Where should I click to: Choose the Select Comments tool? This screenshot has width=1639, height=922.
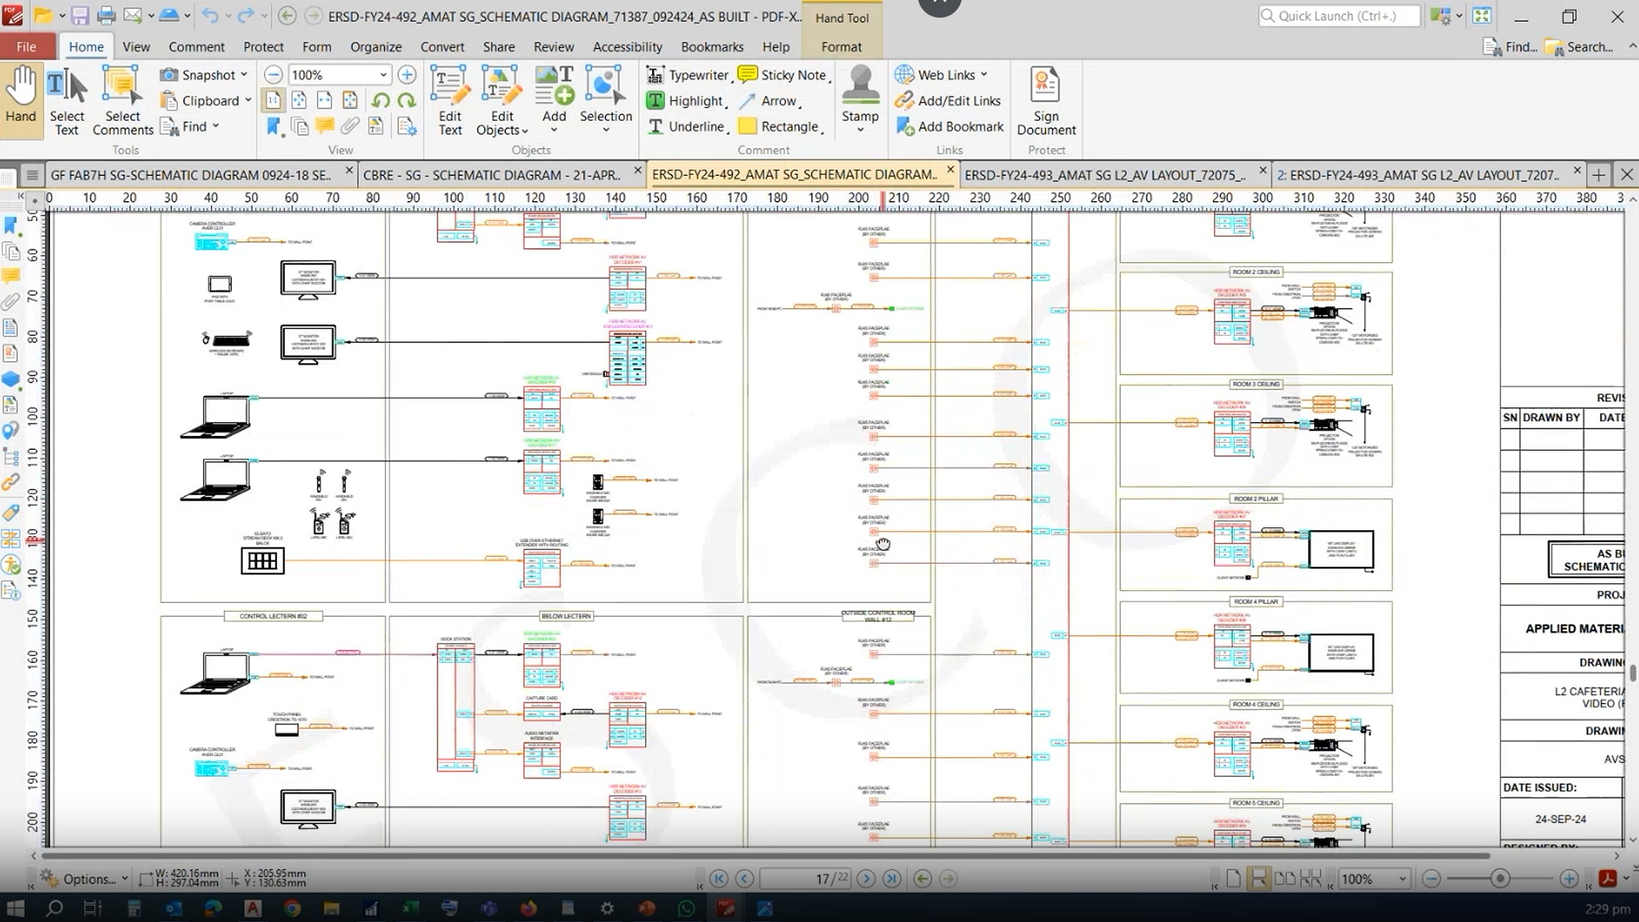pyautogui.click(x=122, y=101)
